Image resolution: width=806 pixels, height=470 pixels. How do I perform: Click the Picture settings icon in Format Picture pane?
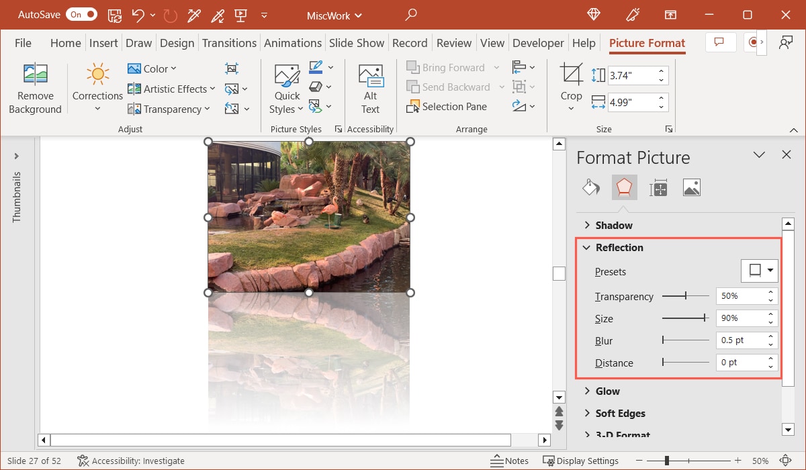[x=692, y=187]
